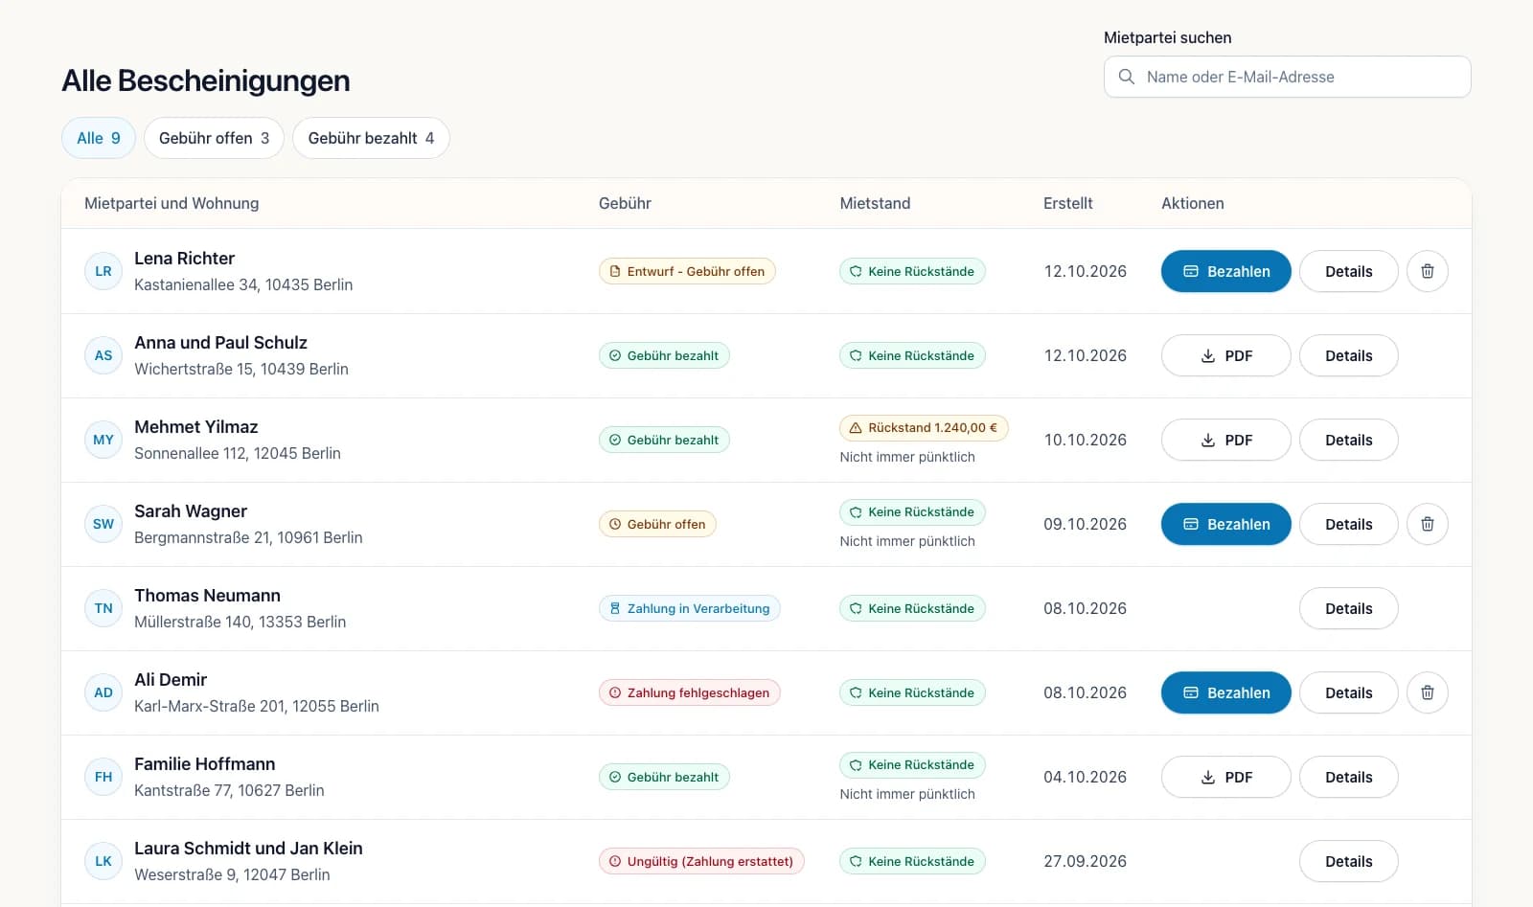Screen dimensions: 1533x907
Task: Click AD avatar of Ali Demir
Action: click(103, 692)
